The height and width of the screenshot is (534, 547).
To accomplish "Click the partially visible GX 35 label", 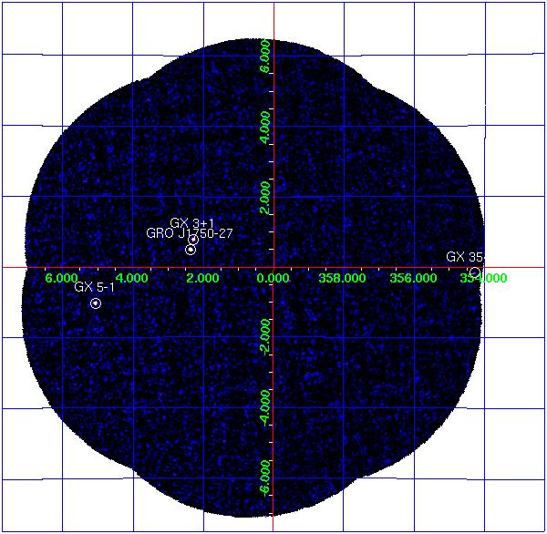I will click(464, 257).
